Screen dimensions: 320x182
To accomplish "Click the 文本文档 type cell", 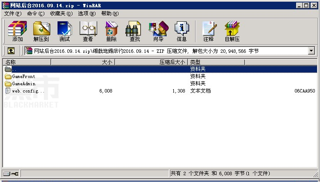I will pyautogui.click(x=200, y=91).
